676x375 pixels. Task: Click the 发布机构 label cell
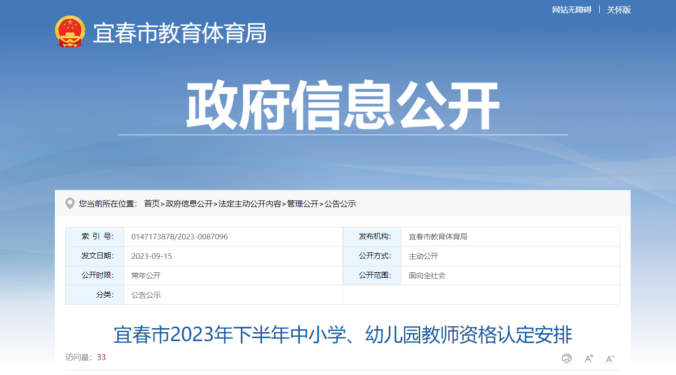tap(372, 237)
